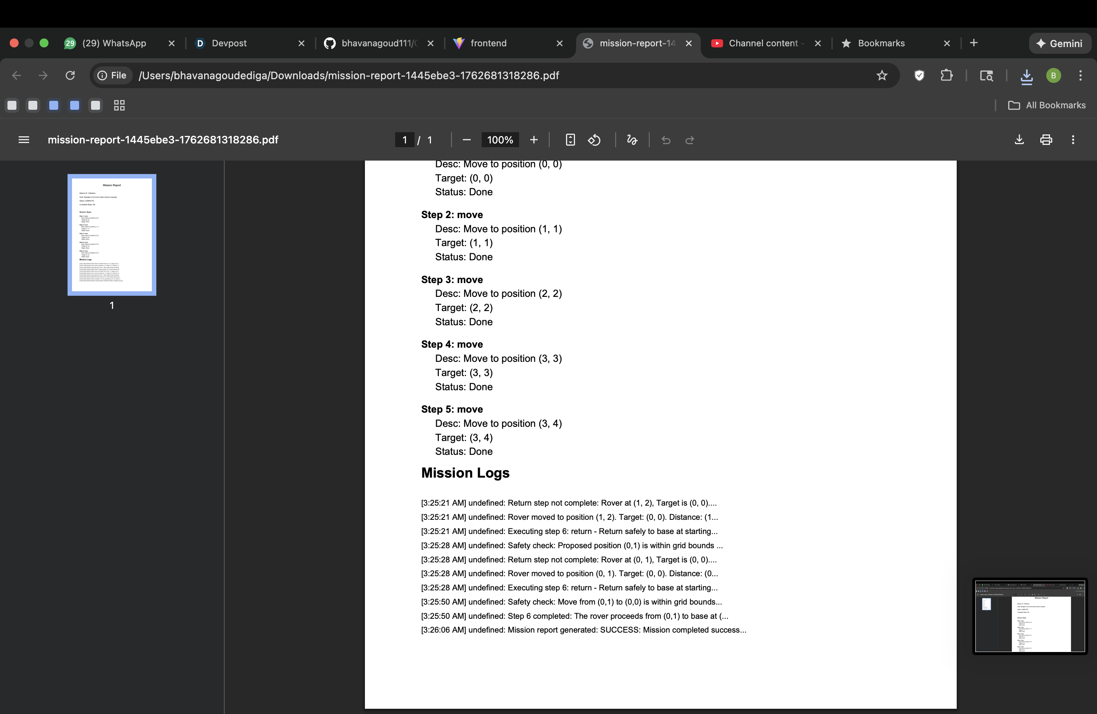The image size is (1097, 714).
Task: Click the PDF zoom out minus button
Action: [466, 140]
